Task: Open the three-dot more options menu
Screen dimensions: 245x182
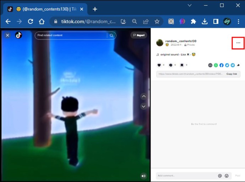Action: pyautogui.click(x=238, y=43)
